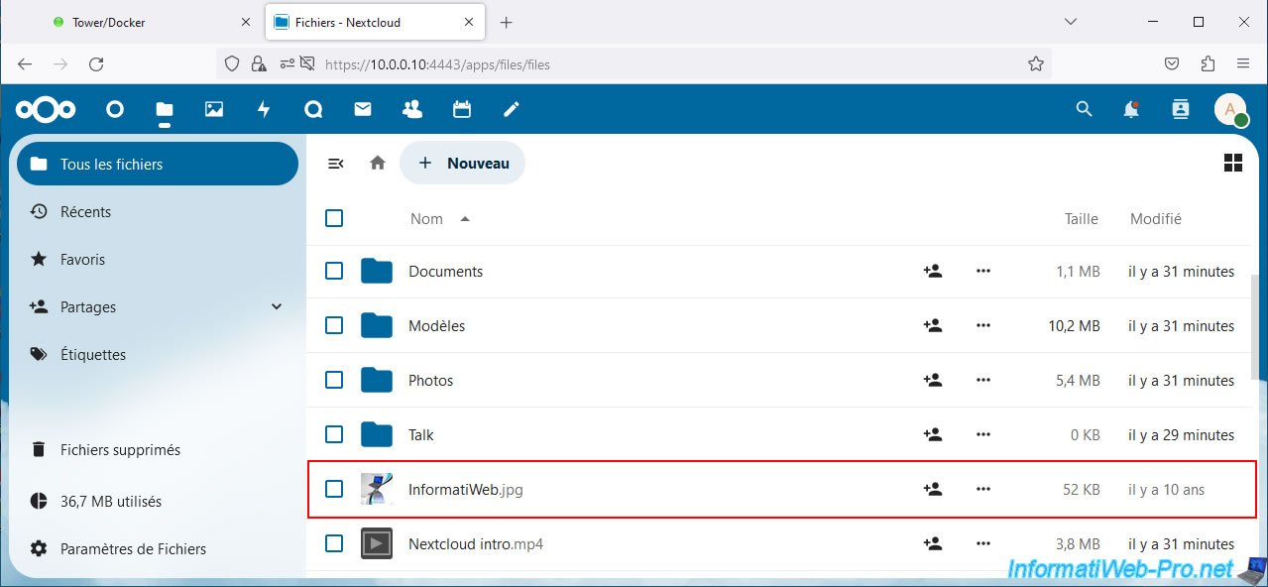Open the list all tabs dropdown arrow

1071,22
